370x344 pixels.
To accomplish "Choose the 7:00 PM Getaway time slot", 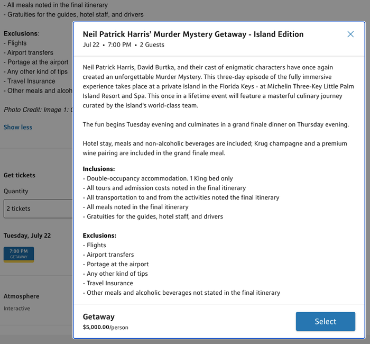I will tap(19, 255).
